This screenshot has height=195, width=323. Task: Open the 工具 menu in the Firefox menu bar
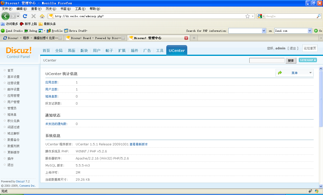80,9
